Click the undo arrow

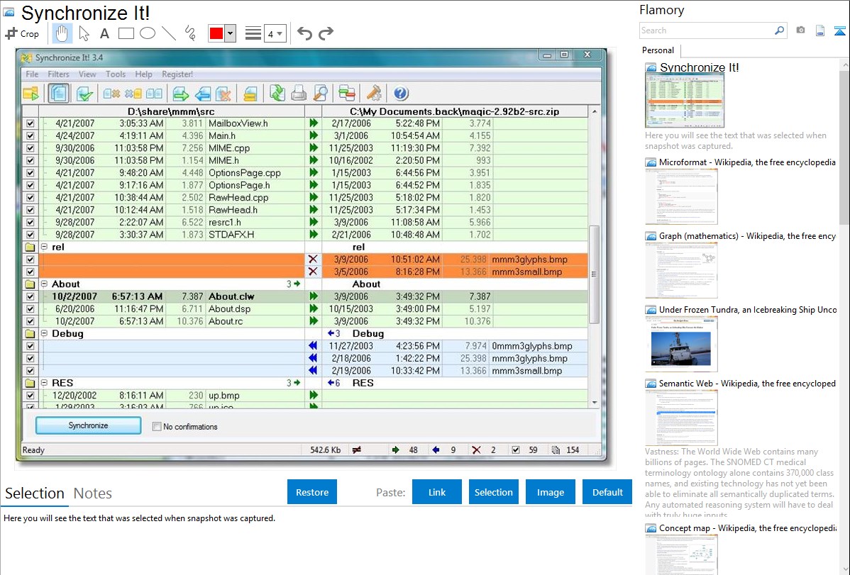coord(304,33)
